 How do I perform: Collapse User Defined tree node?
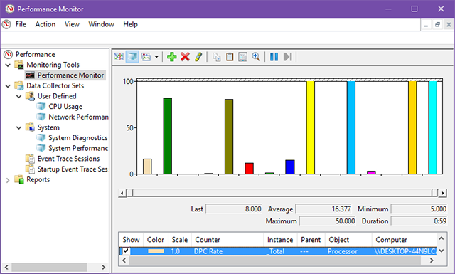pyautogui.click(x=19, y=96)
